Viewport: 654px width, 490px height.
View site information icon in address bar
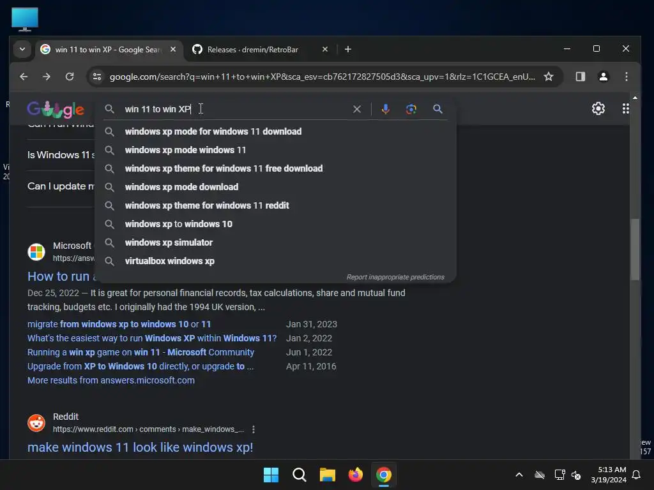97,77
